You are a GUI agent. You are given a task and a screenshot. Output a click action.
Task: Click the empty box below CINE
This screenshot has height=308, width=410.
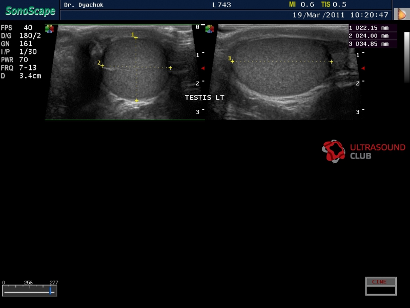[x=381, y=291]
